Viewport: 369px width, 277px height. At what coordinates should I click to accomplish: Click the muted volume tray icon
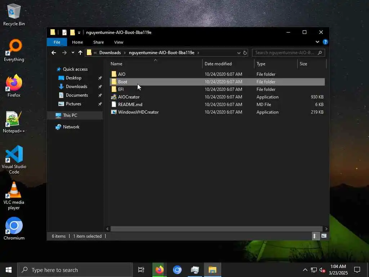click(x=322, y=270)
